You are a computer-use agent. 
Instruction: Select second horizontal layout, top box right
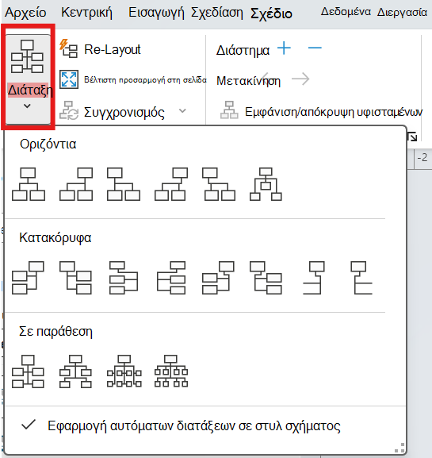click(76, 184)
